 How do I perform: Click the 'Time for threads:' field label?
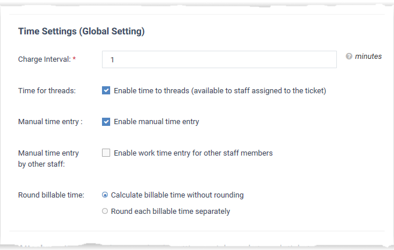[47, 91]
